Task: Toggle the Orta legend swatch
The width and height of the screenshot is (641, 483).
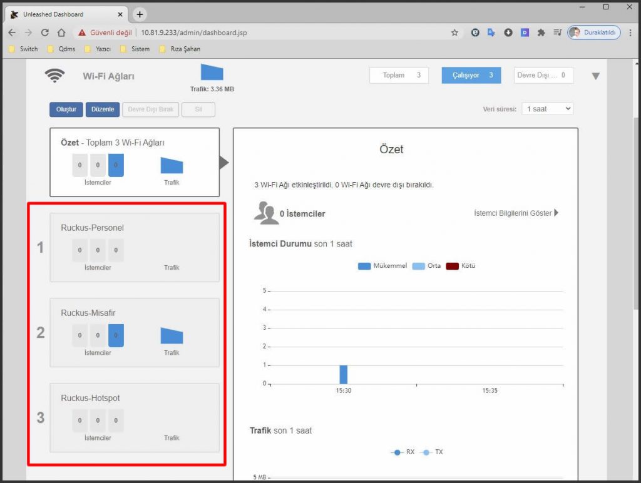Action: coord(419,266)
